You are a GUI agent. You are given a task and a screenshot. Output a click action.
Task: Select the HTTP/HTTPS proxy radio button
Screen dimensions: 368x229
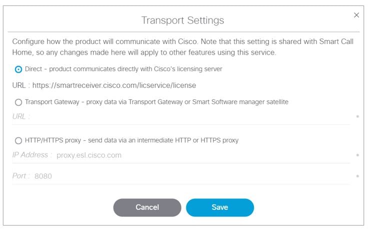pos(18,141)
